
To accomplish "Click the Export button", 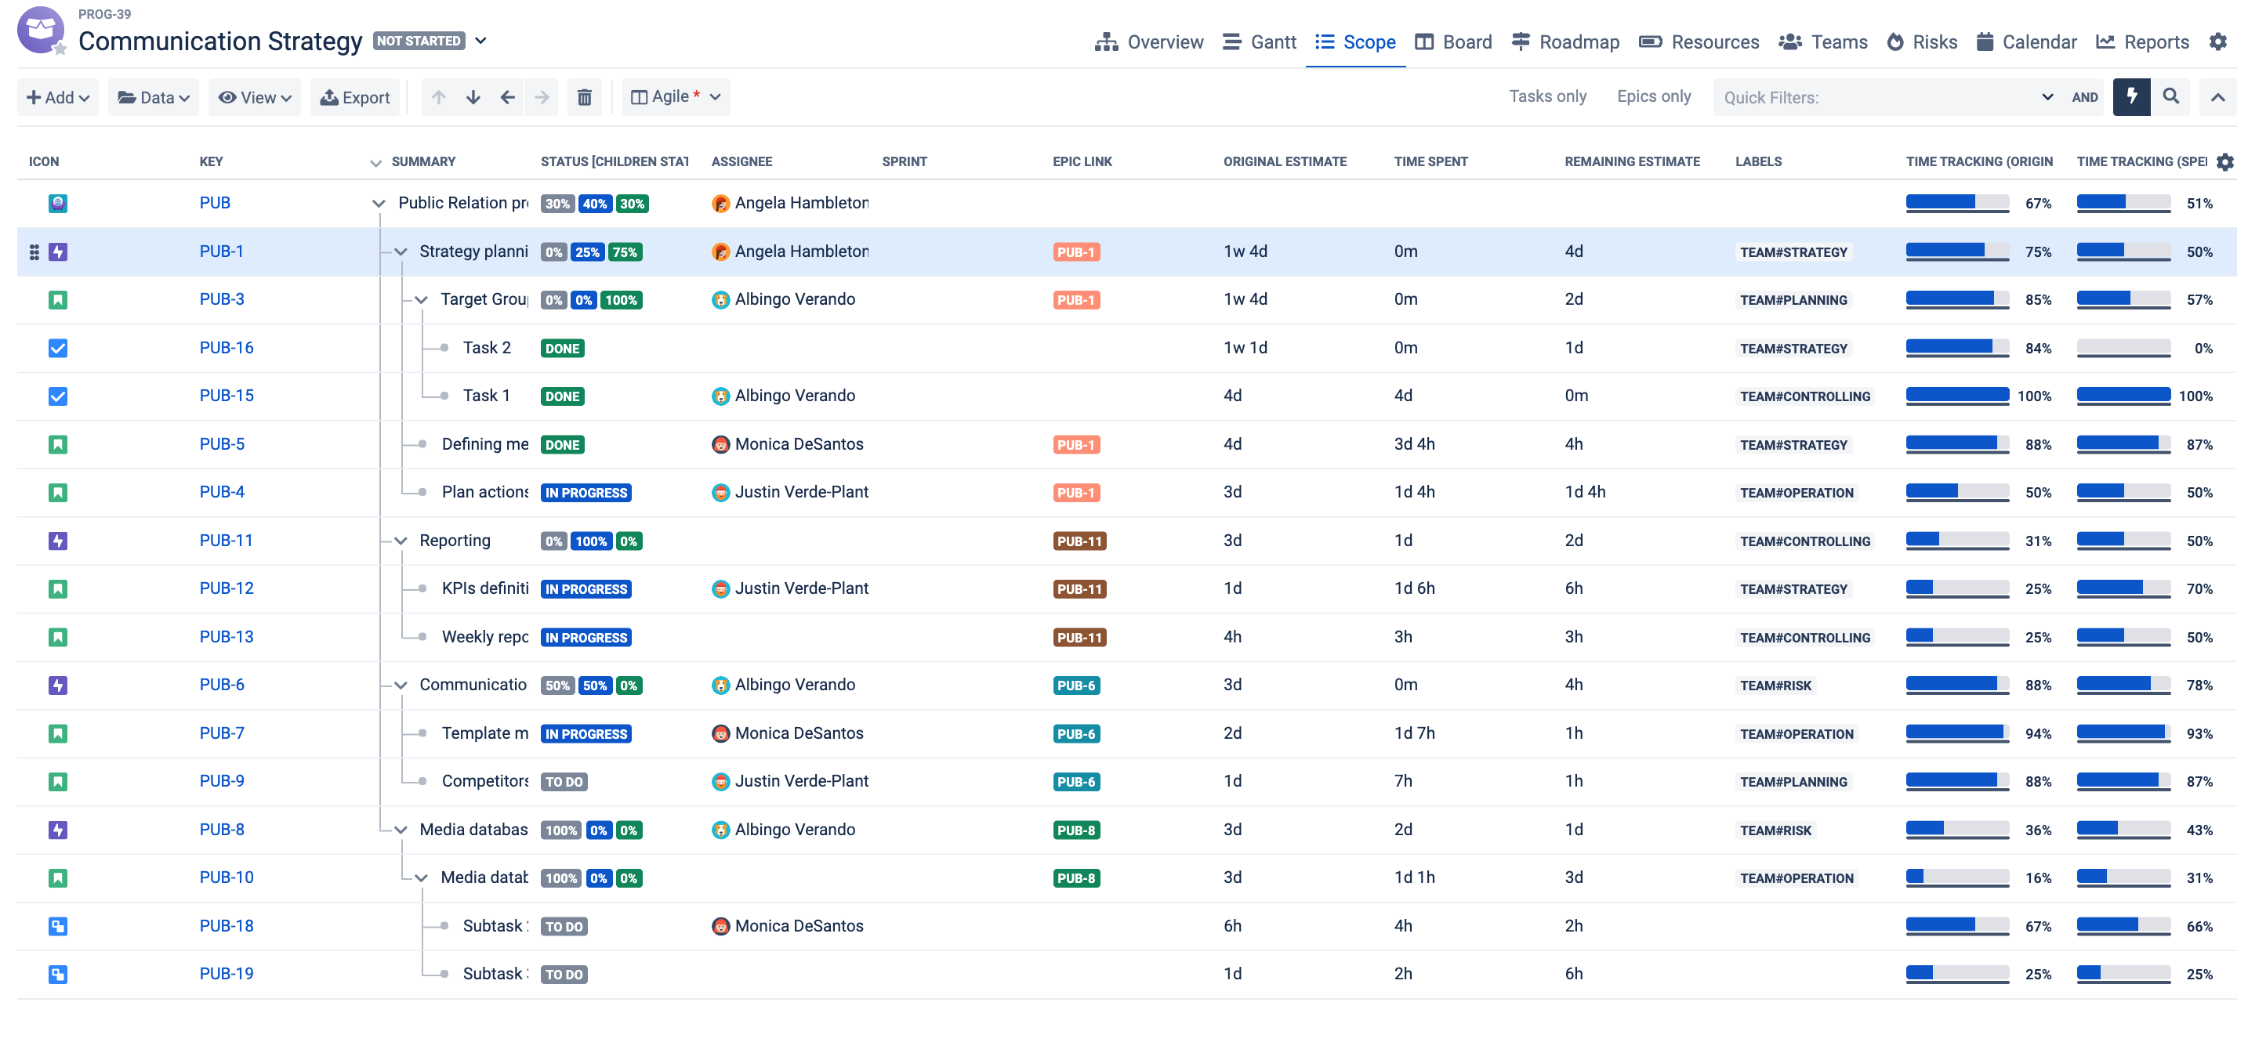I will [355, 98].
